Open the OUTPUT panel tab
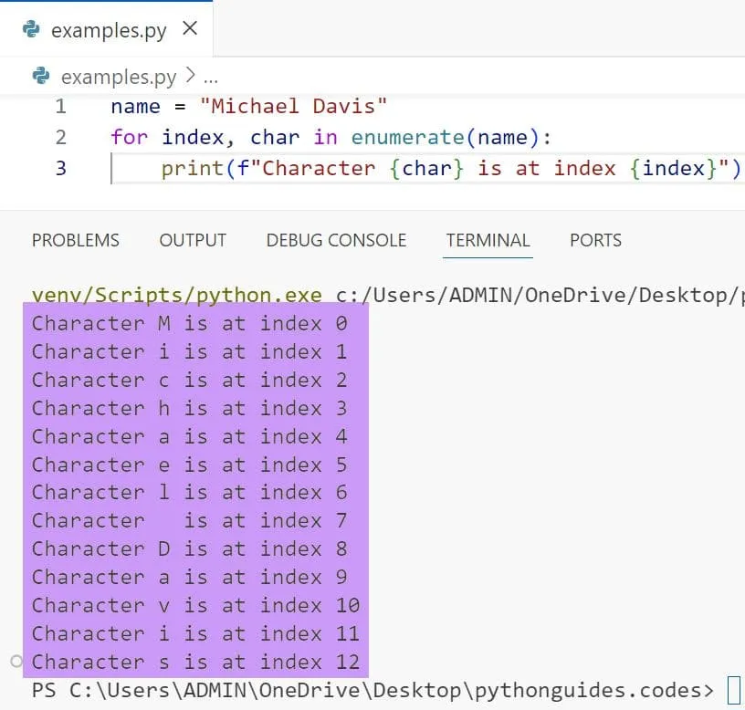The image size is (745, 710). (193, 240)
